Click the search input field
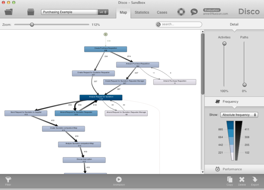This screenshot has height=190, width=264. click(x=181, y=24)
